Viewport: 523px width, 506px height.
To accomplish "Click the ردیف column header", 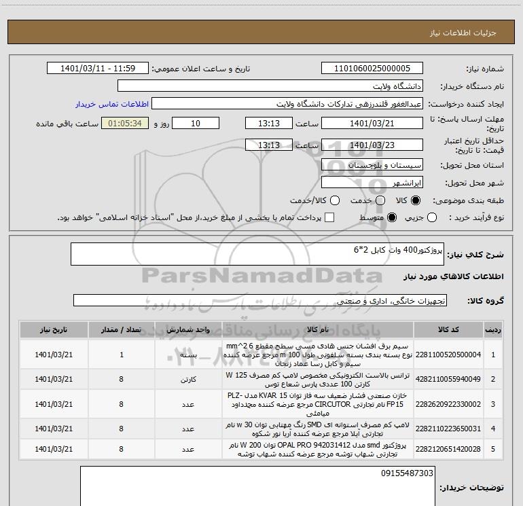I will [493, 330].
